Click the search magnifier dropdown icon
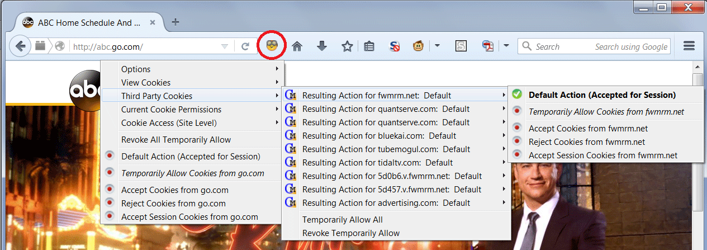The width and height of the screenshot is (707, 250). (x=526, y=46)
